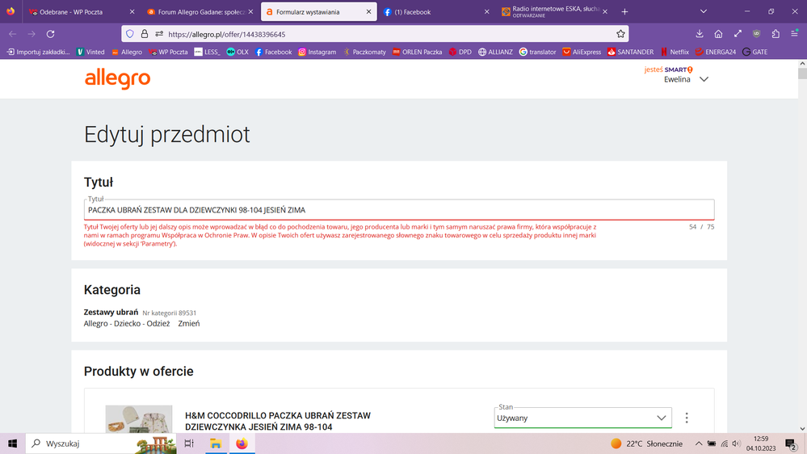The height and width of the screenshot is (454, 807).
Task: Open the notification center icon
Action: (x=791, y=443)
